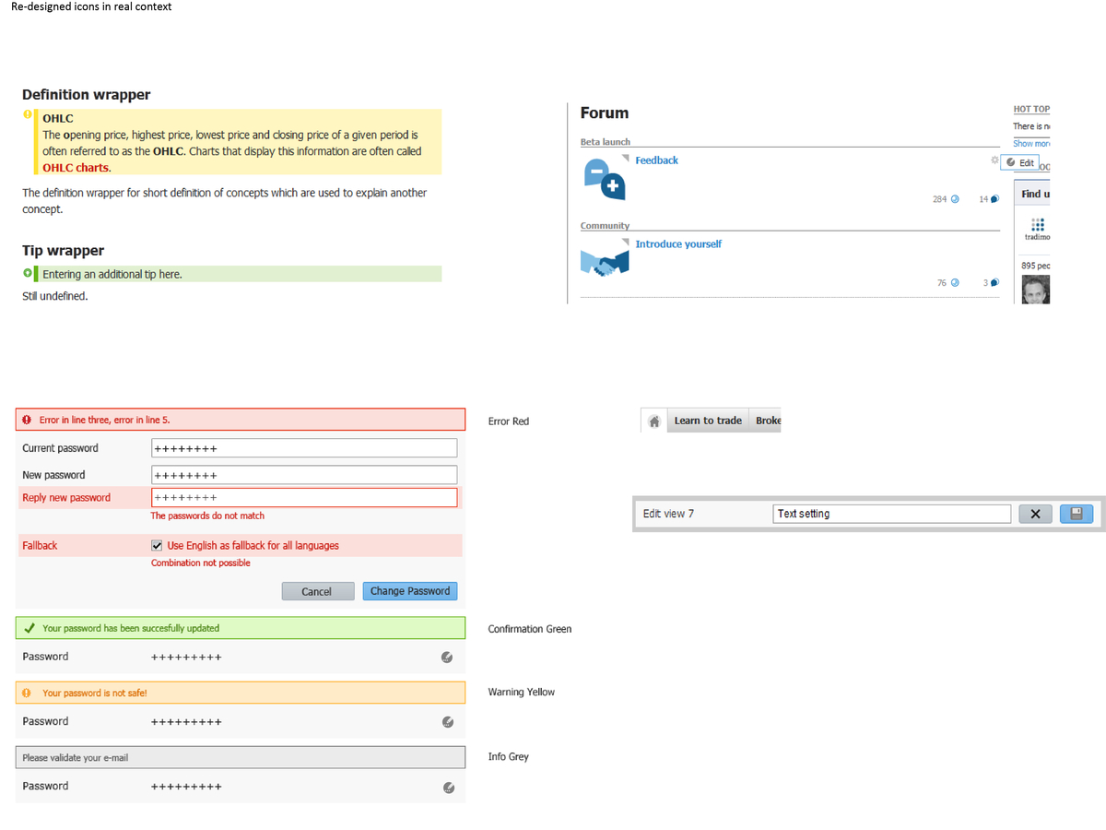Open the Learn to trade tab

pos(707,421)
